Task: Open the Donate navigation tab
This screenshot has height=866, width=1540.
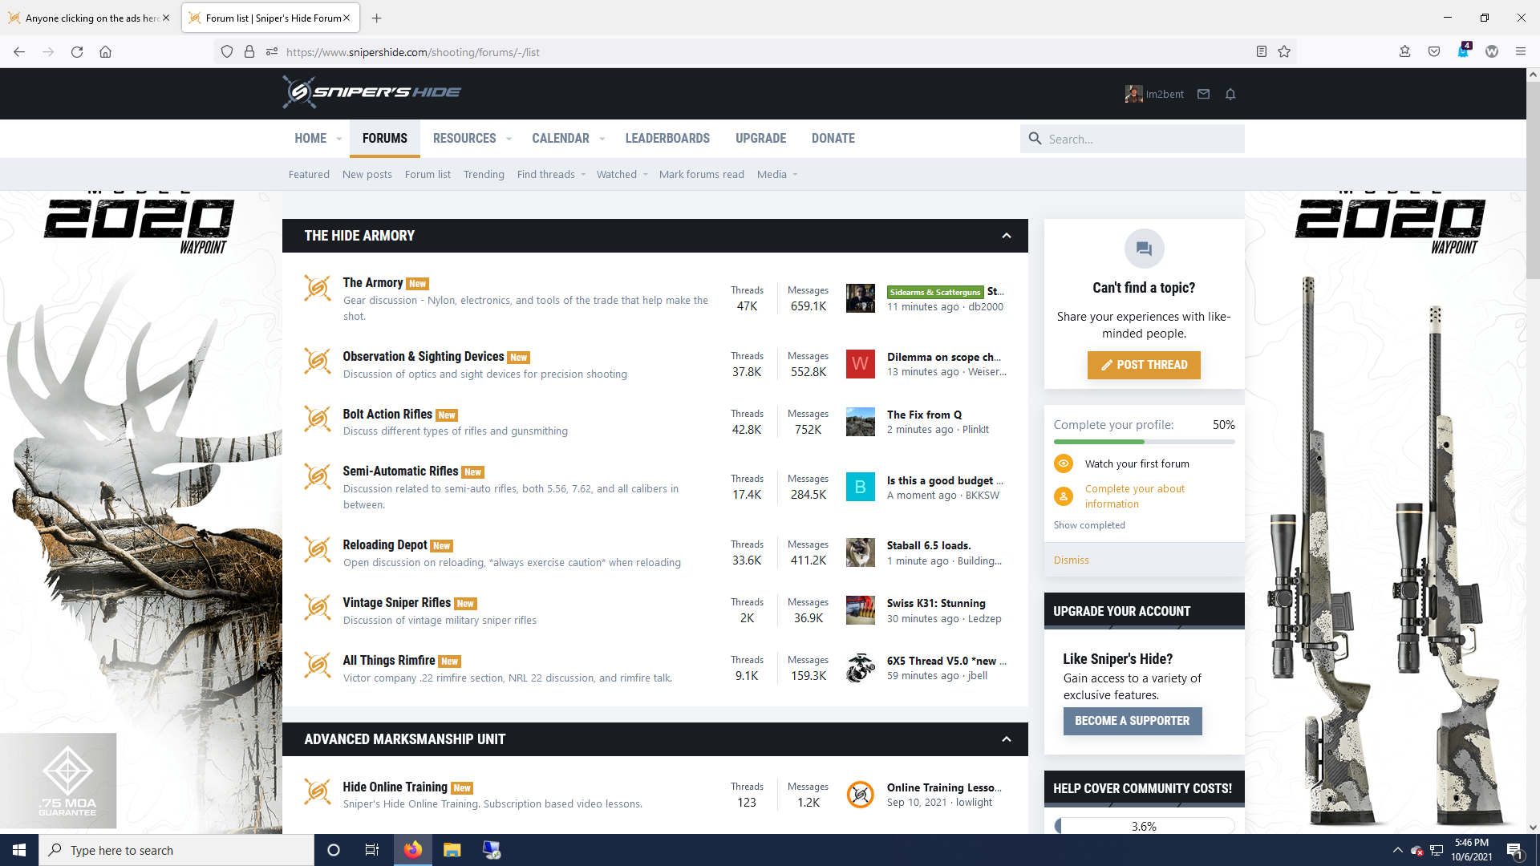Action: coord(833,138)
